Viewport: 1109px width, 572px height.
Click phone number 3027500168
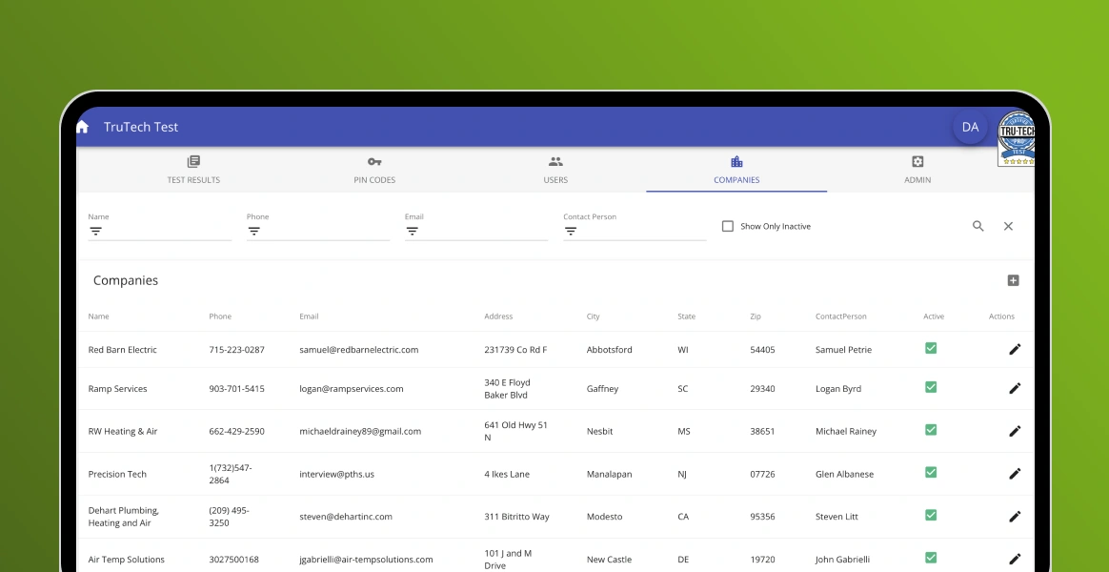pos(234,560)
